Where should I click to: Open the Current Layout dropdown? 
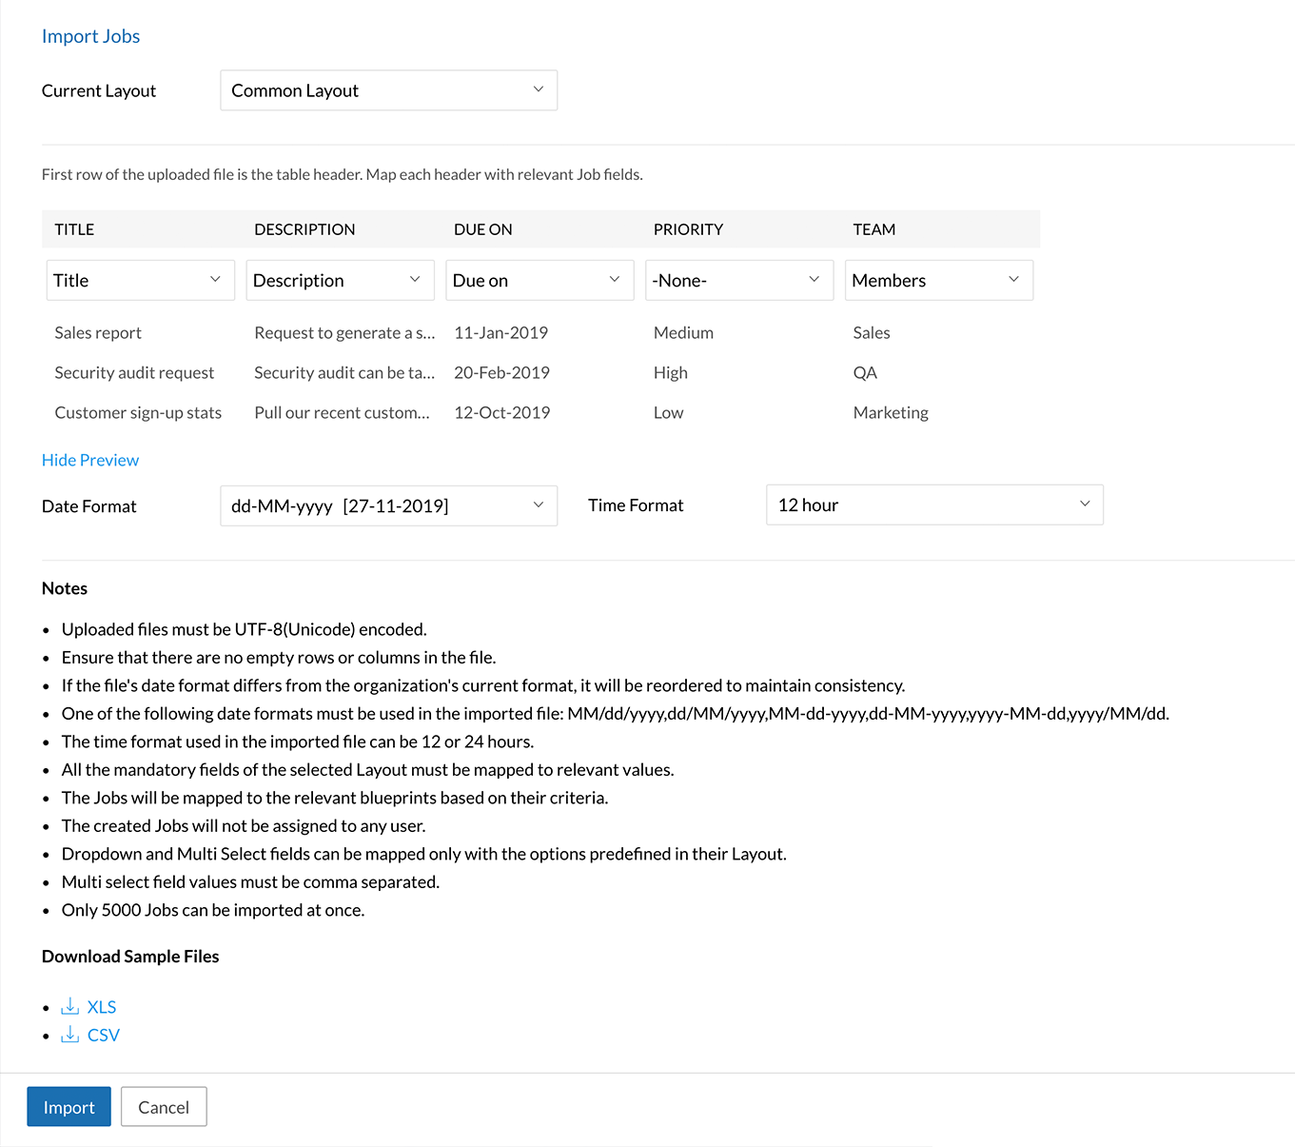click(x=388, y=90)
